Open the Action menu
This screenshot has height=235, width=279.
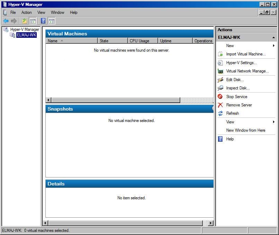click(26, 12)
